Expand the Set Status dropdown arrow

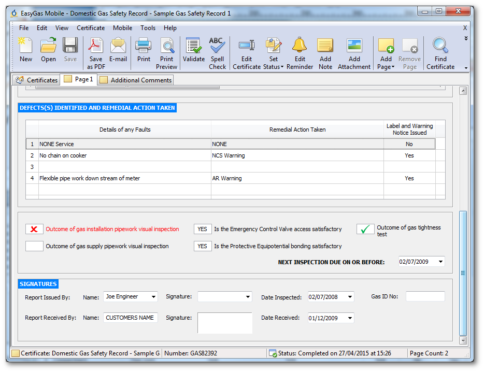coord(282,67)
